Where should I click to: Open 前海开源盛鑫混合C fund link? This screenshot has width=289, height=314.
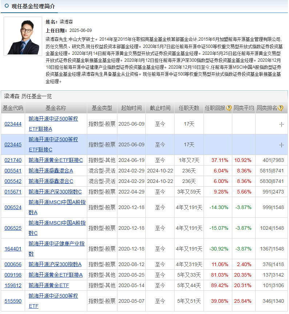[x=51, y=181]
